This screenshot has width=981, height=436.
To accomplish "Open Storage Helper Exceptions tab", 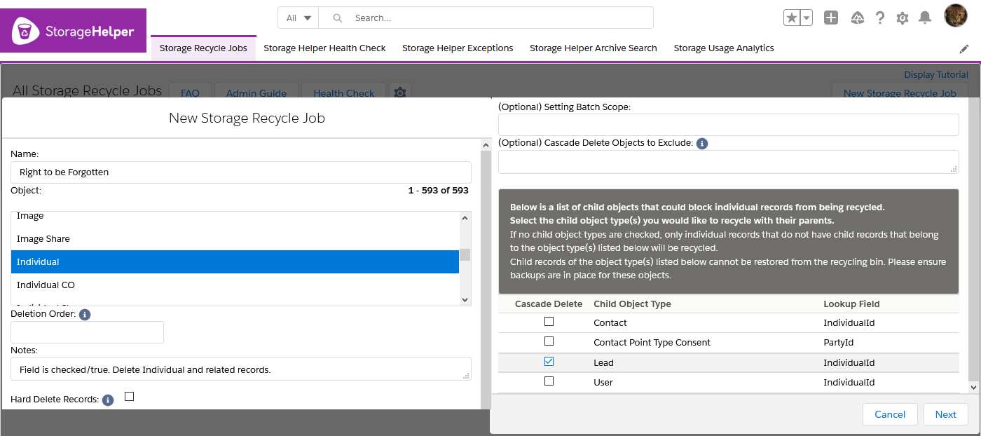I will (x=458, y=48).
